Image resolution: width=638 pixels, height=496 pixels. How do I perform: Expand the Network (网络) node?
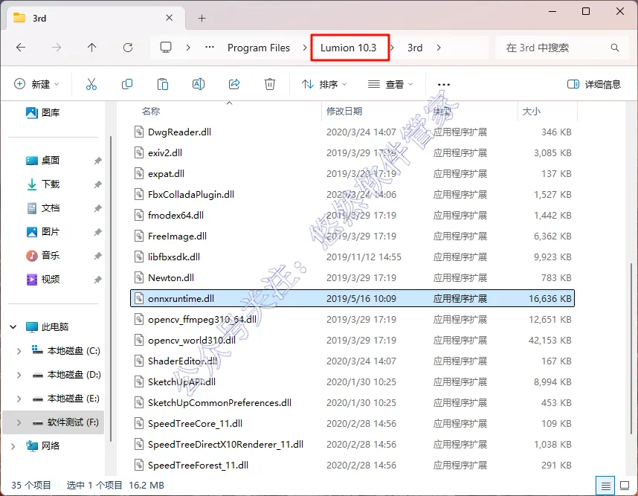click(13, 446)
